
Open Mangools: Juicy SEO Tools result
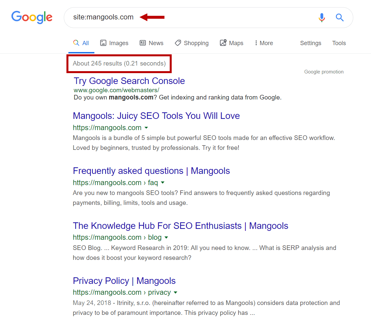point(156,116)
